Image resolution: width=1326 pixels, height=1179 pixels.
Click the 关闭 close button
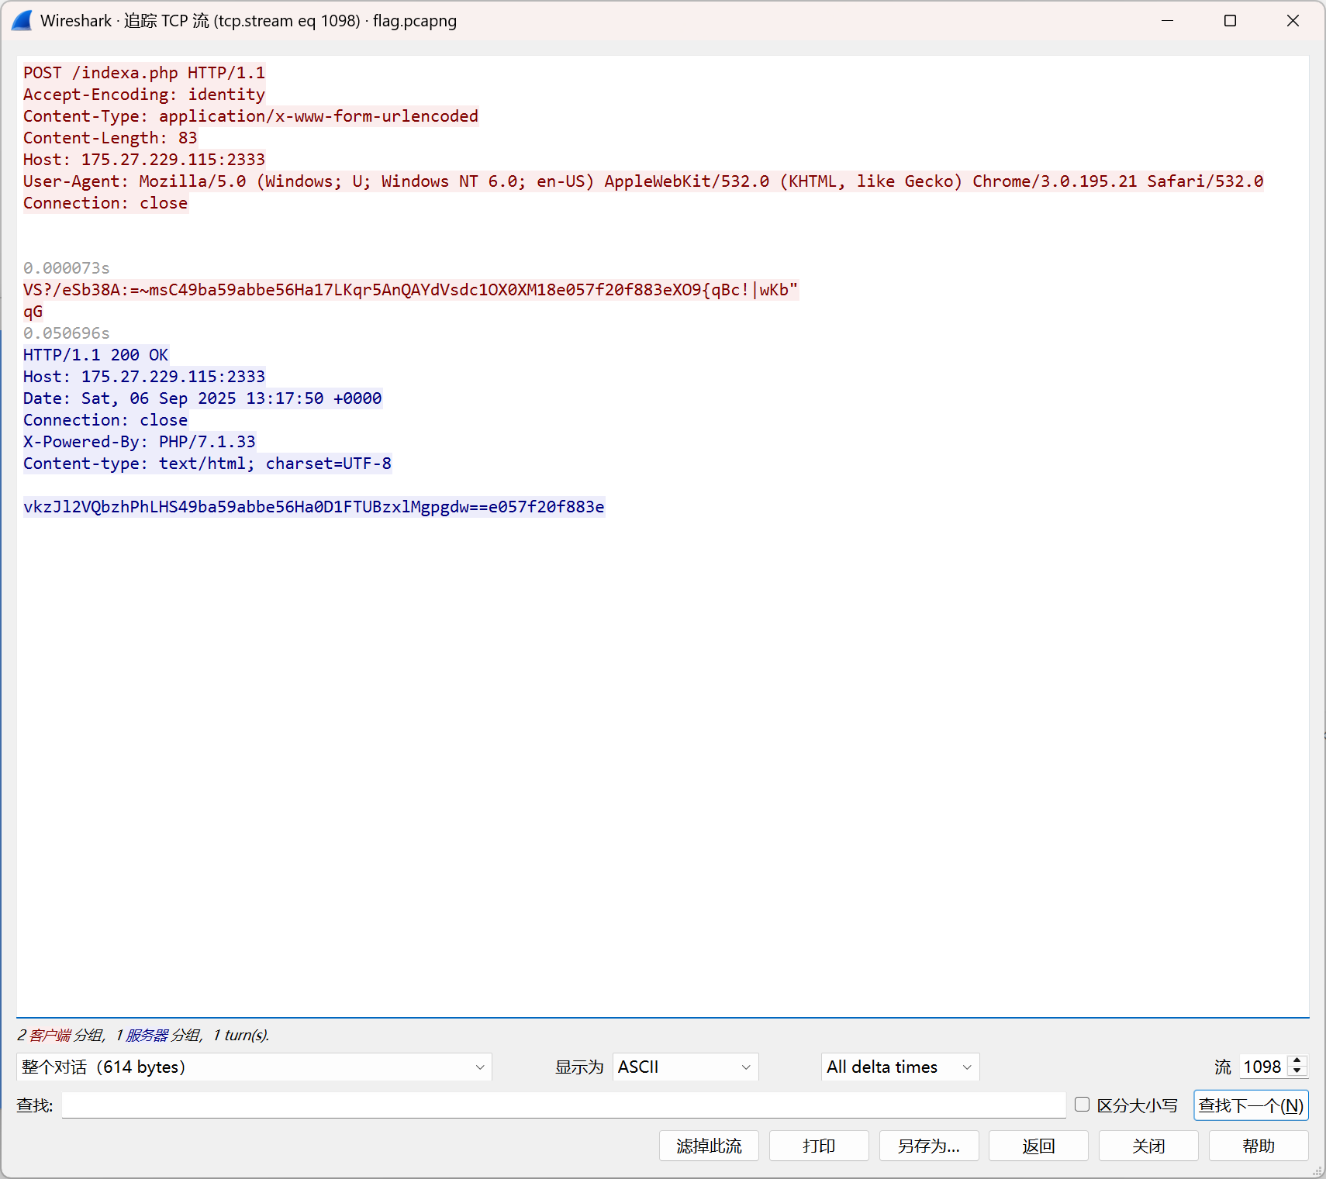[x=1148, y=1146]
